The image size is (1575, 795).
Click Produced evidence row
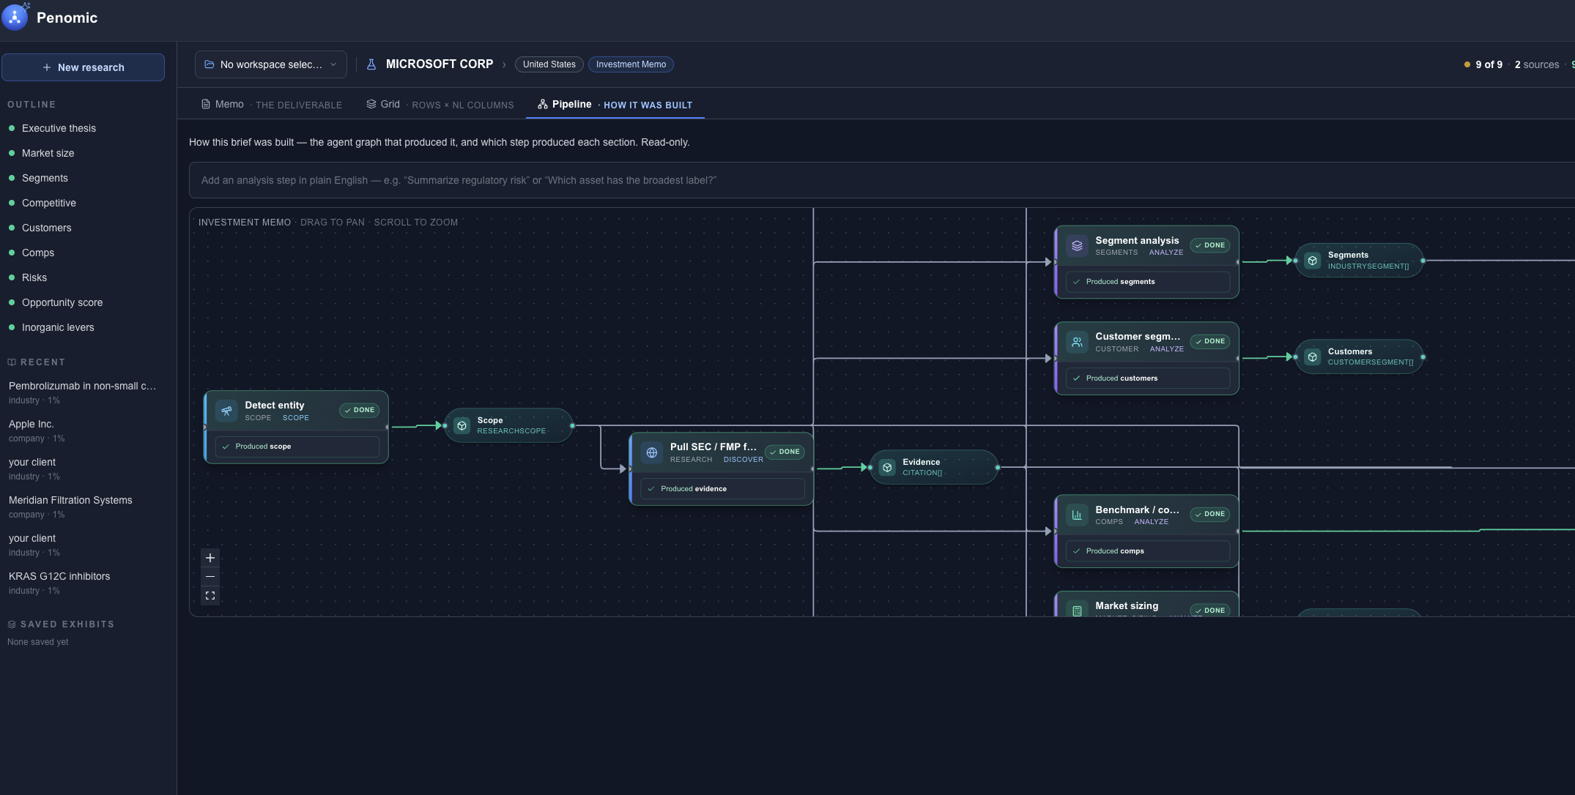722,489
